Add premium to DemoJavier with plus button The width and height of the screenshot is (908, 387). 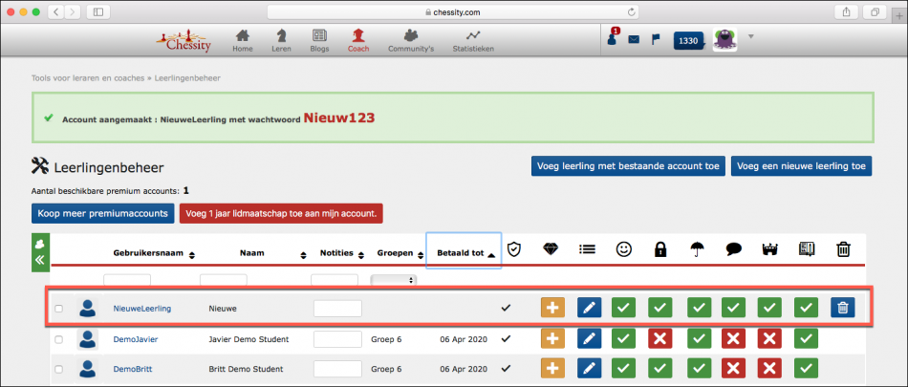point(552,339)
